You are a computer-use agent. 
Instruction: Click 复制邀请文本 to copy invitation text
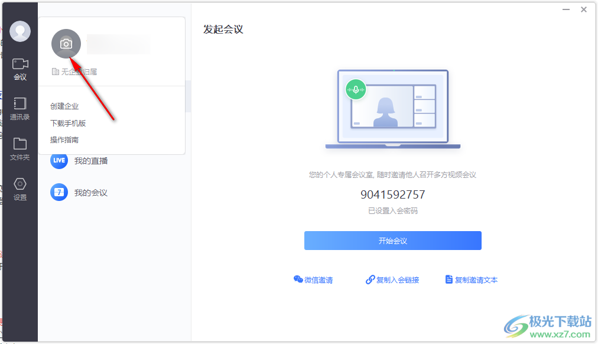(471, 280)
